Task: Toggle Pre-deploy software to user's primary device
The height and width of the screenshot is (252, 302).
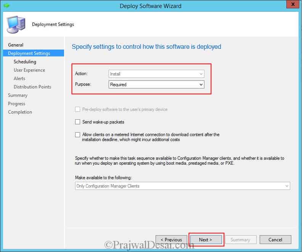Action: coord(77,109)
